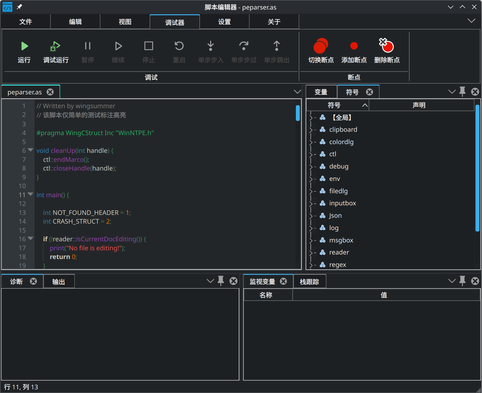Image resolution: width=482 pixels, height=393 pixels.
Task: Click the symbol panel vertical scrollbar
Action: (477, 168)
